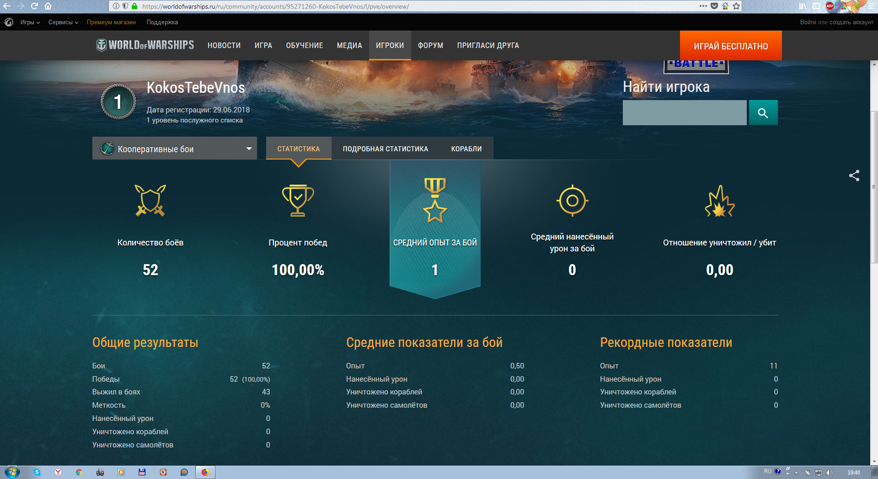Screen dimensions: 878x479
Task: Click the crossed swords battles count icon
Action: point(150,200)
